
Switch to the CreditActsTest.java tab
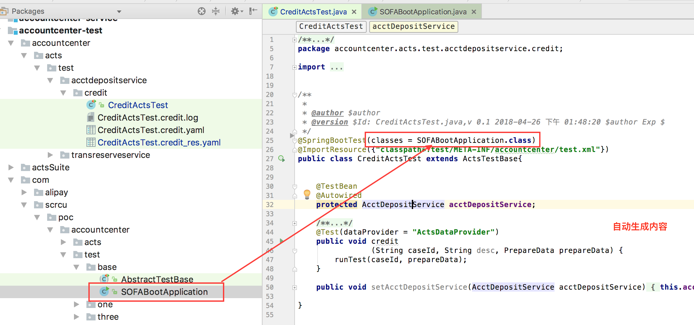tap(313, 12)
